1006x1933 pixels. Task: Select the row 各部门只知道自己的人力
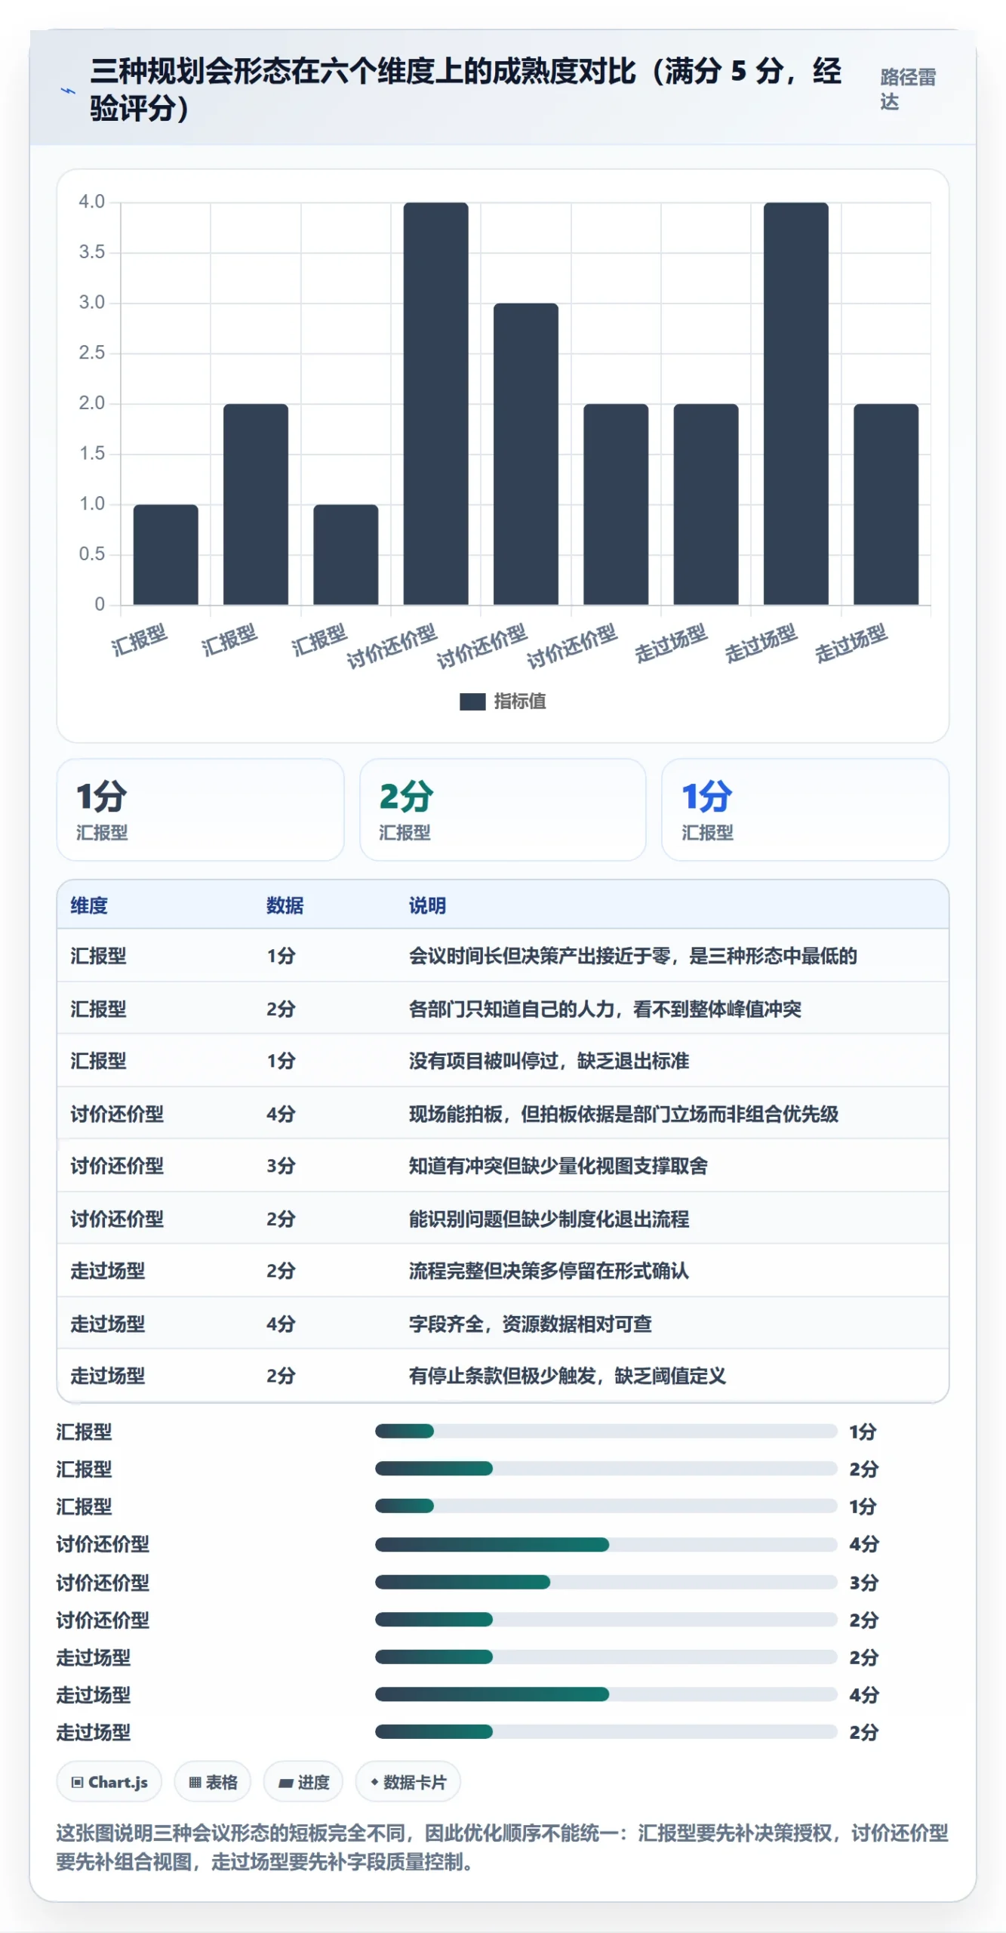click(503, 1009)
